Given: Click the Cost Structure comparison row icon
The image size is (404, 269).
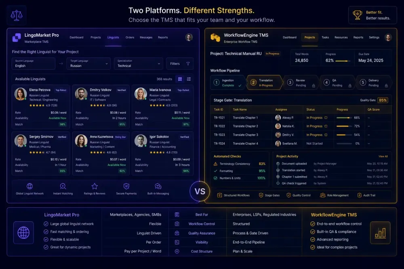Looking at the screenshot, I should (177, 251).
